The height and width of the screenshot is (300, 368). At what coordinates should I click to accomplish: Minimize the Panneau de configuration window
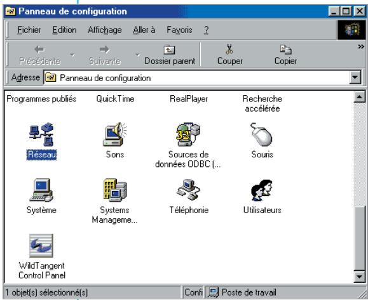pos(334,11)
